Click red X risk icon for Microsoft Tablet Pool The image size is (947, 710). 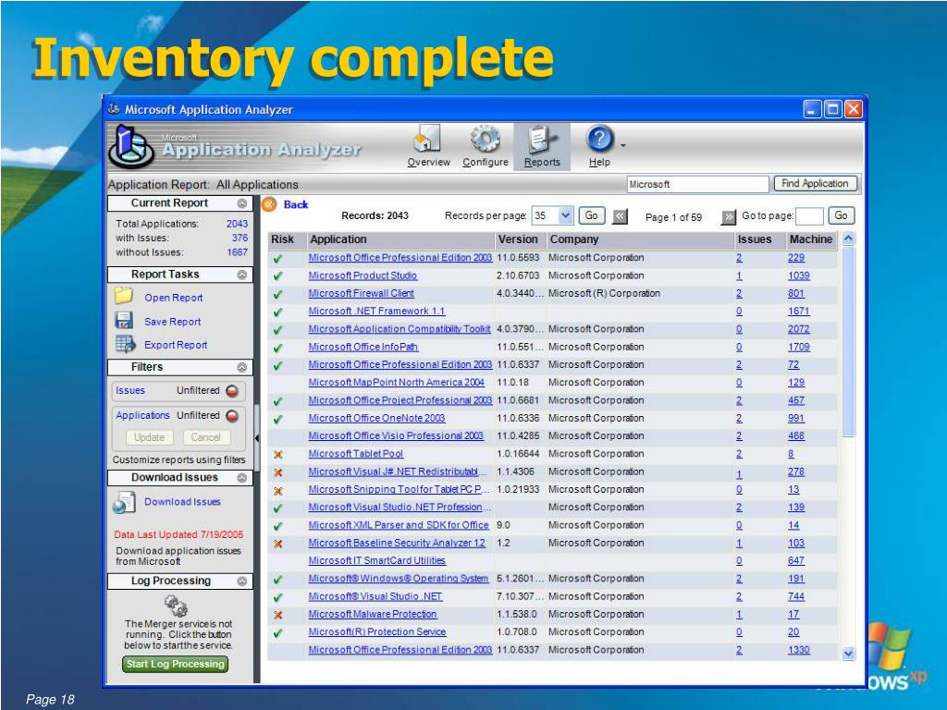click(x=277, y=455)
